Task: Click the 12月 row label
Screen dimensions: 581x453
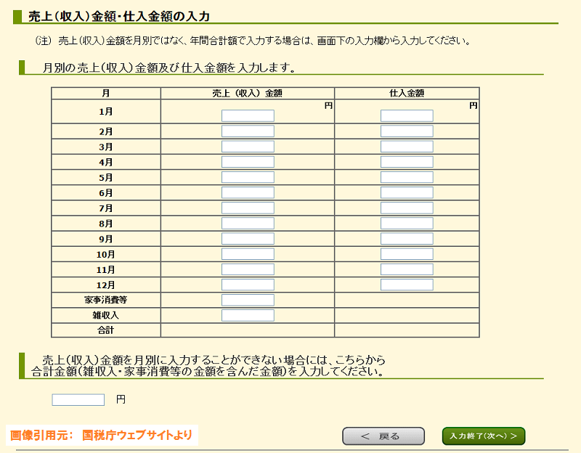Action: (x=105, y=285)
